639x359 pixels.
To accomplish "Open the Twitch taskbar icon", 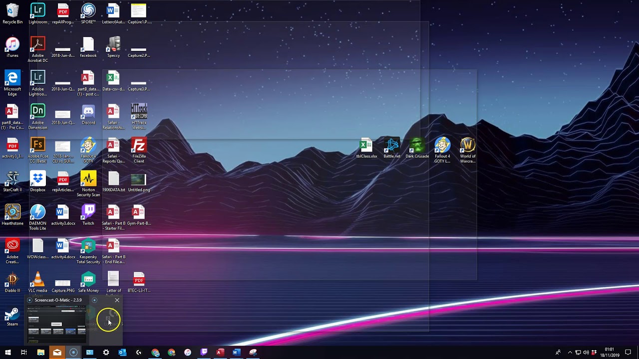I will click(x=204, y=353).
